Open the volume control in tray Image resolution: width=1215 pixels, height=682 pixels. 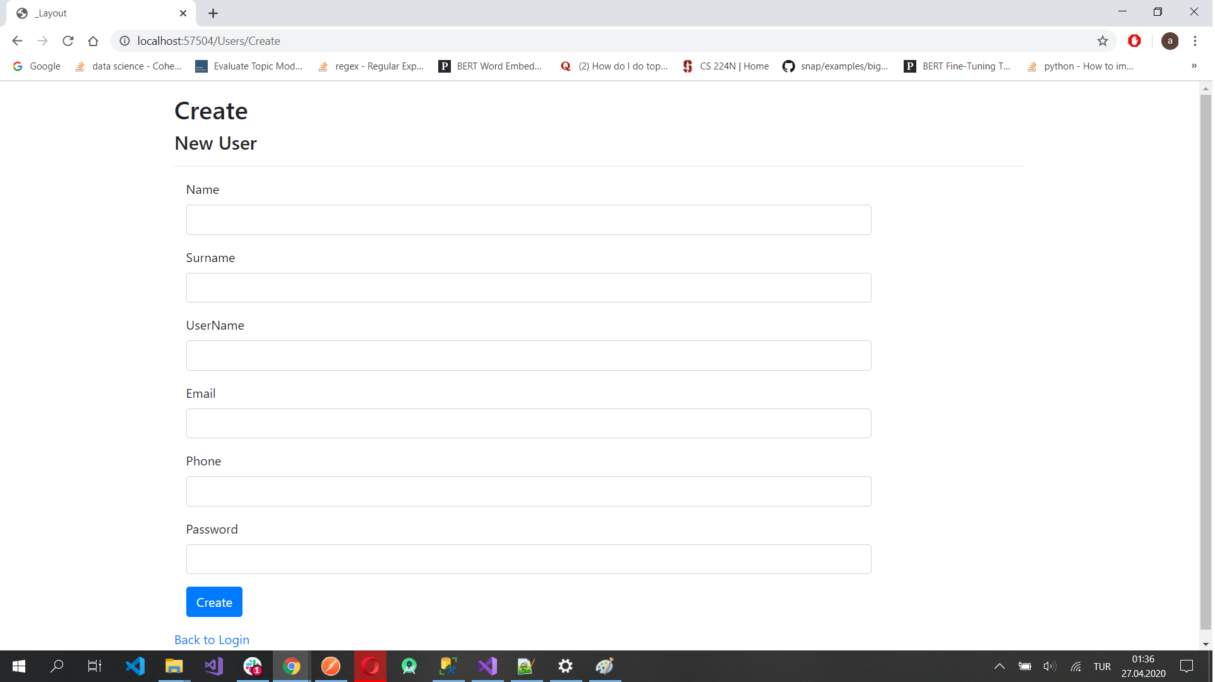(1051, 667)
